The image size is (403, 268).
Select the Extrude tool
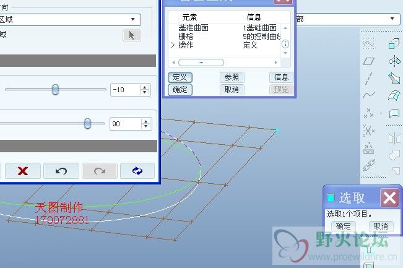[x=394, y=44]
